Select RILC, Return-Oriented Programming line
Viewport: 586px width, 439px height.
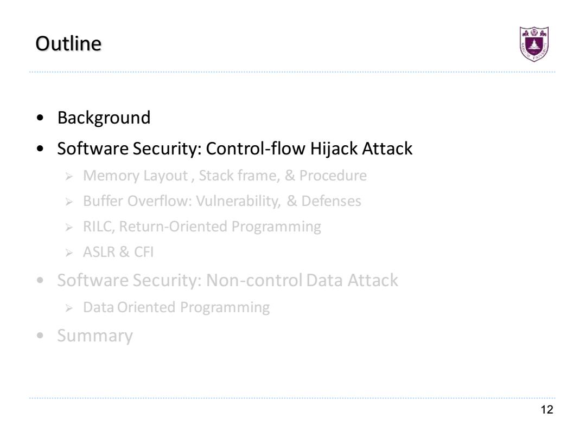click(202, 227)
